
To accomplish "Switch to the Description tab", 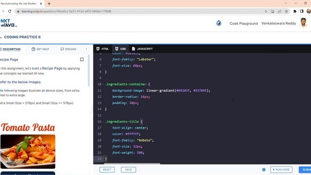I will [x=11, y=49].
